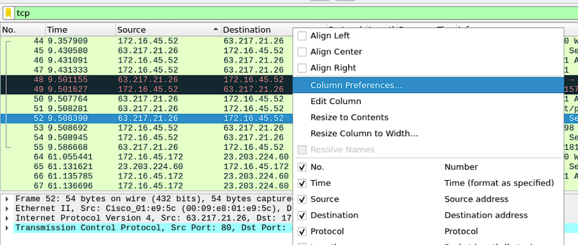This screenshot has width=578, height=245.
Task: Expand the Frame 52 details tree
Action: (8, 199)
